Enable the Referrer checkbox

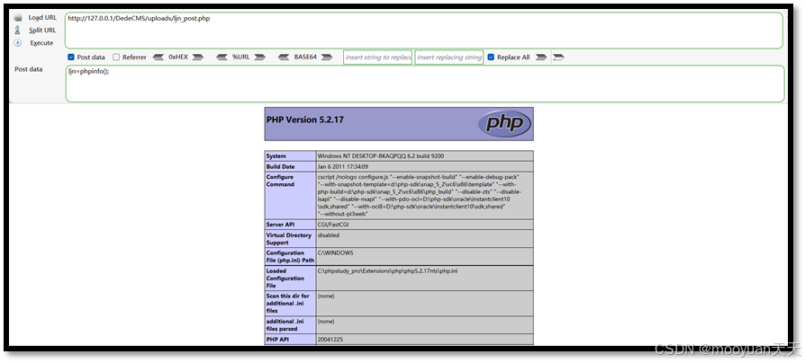click(116, 58)
